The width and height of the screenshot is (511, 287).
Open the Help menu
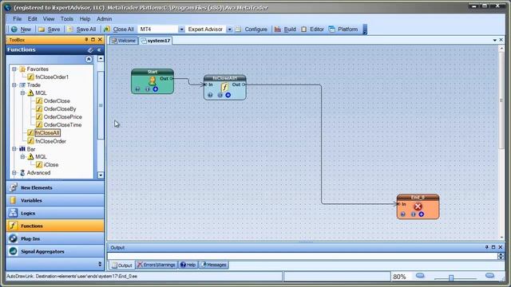click(85, 19)
